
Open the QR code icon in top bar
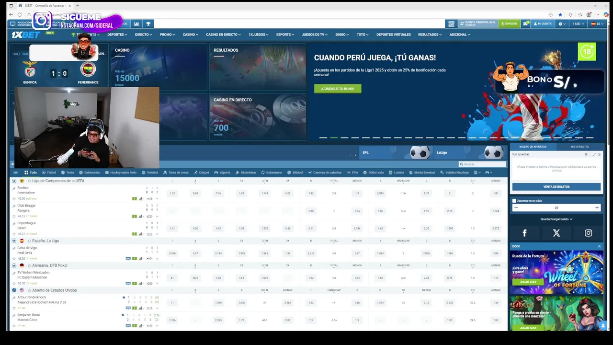tap(451, 23)
